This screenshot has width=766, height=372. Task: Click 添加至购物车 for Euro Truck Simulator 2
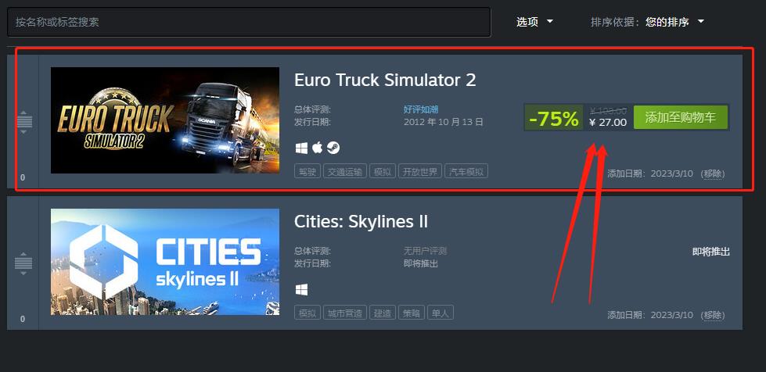[681, 118]
